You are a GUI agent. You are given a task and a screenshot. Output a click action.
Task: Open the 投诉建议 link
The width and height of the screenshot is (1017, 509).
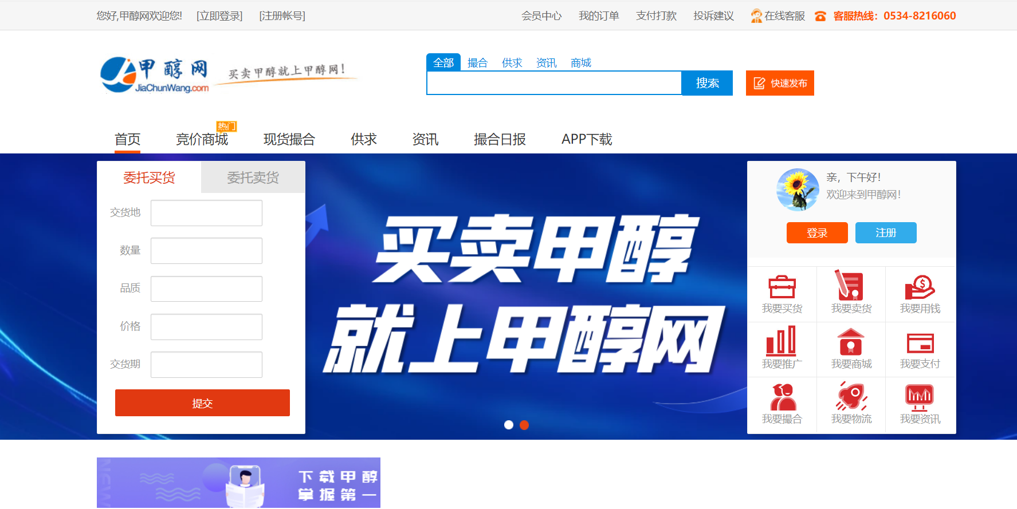click(713, 16)
